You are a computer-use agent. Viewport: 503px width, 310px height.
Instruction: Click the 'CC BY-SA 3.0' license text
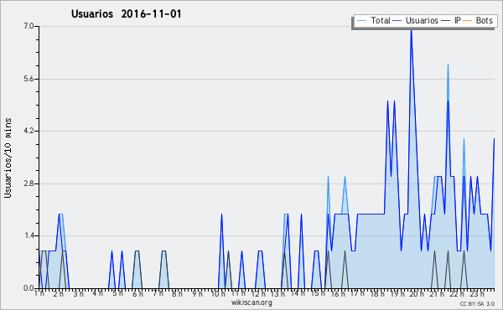(477, 304)
